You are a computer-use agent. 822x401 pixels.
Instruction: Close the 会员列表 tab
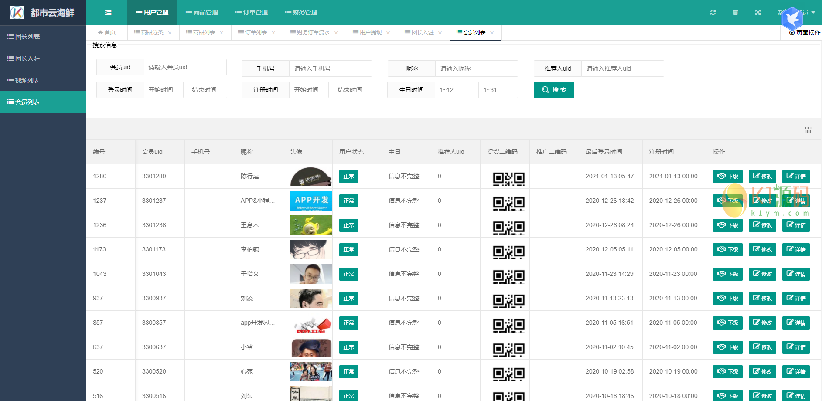492,33
